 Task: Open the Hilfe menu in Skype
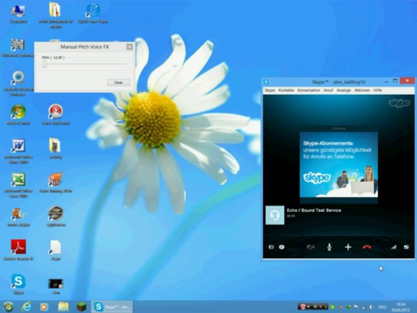378,90
